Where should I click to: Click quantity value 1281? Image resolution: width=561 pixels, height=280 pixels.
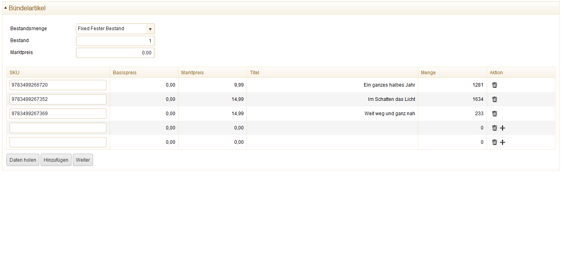478,85
